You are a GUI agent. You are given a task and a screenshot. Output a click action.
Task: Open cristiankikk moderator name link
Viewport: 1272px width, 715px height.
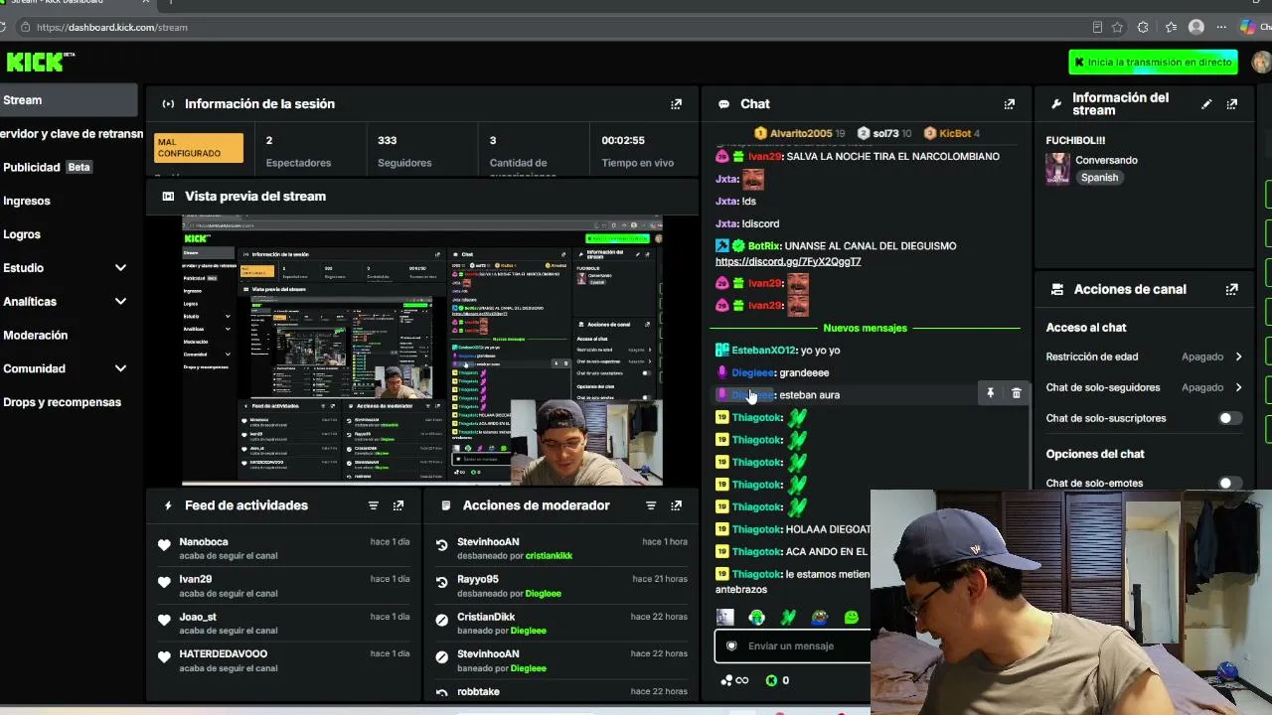(x=549, y=556)
